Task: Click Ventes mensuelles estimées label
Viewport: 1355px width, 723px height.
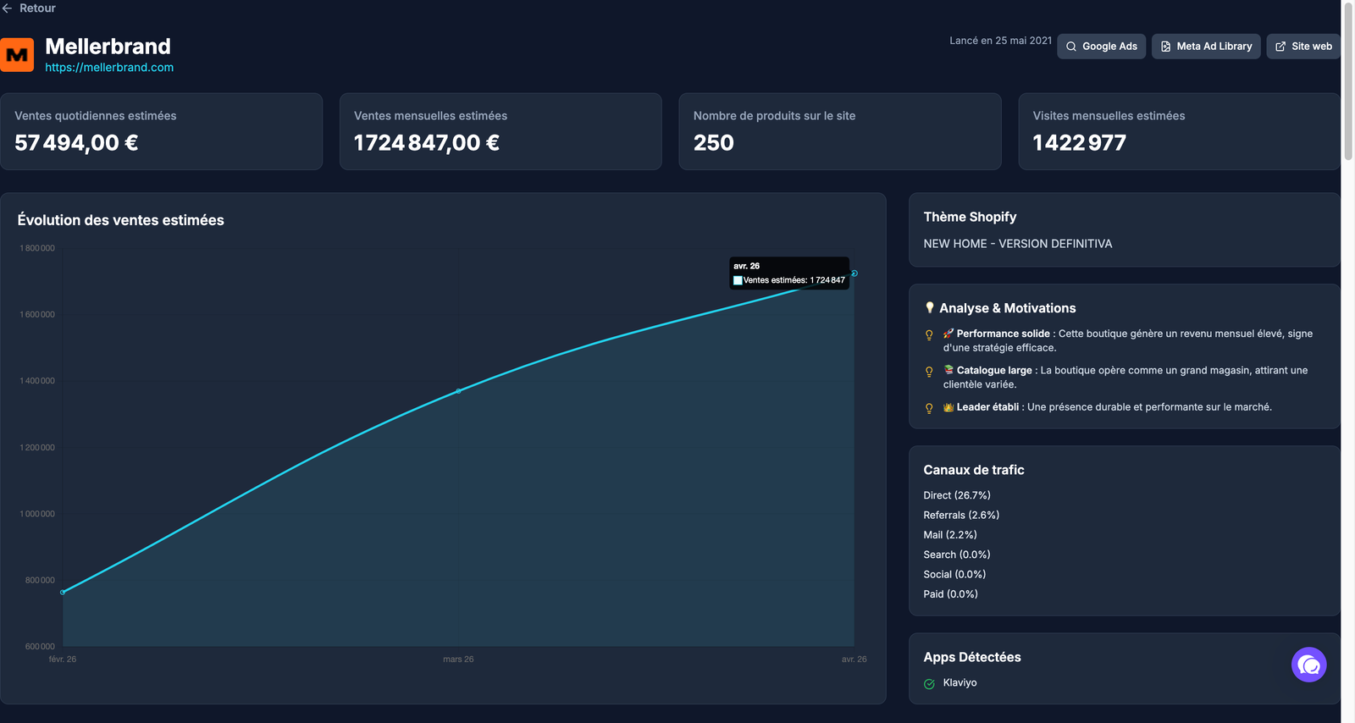Action: pos(430,116)
